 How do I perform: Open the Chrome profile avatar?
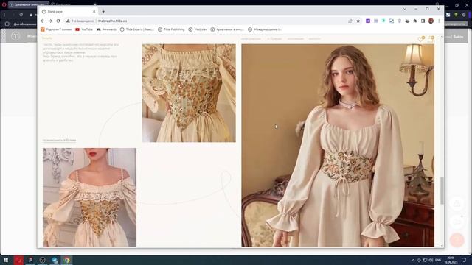pos(431,21)
